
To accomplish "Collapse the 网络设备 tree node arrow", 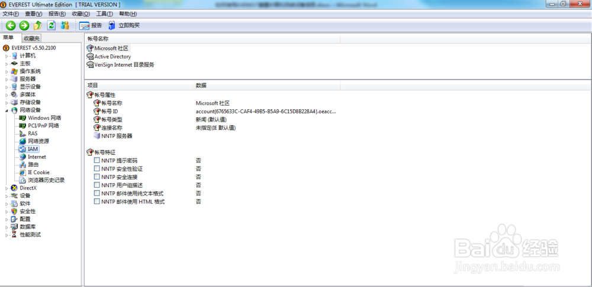I will (7, 110).
